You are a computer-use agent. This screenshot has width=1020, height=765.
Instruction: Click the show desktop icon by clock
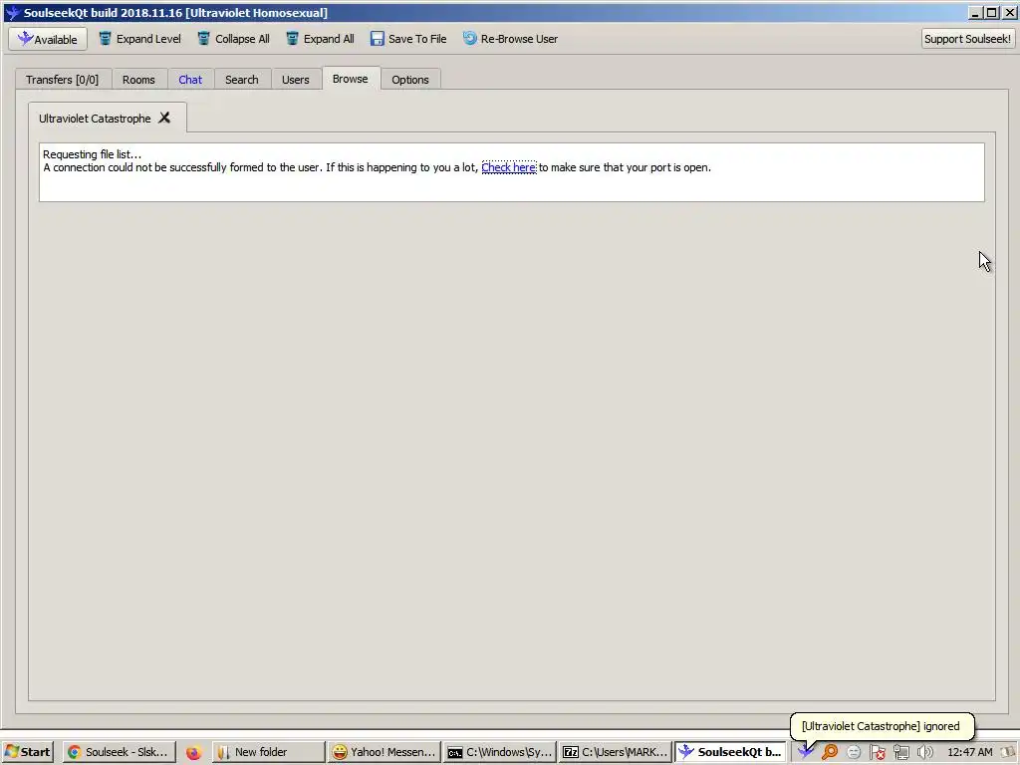click(x=1009, y=752)
